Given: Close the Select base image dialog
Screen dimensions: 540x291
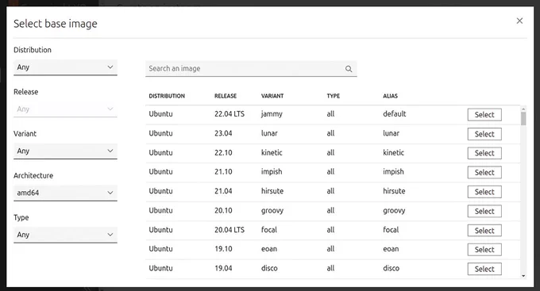Looking at the screenshot, I should click(519, 21).
